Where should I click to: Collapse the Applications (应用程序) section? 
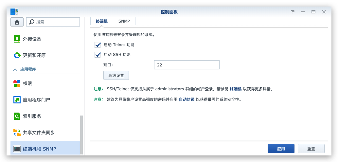coord(15,69)
